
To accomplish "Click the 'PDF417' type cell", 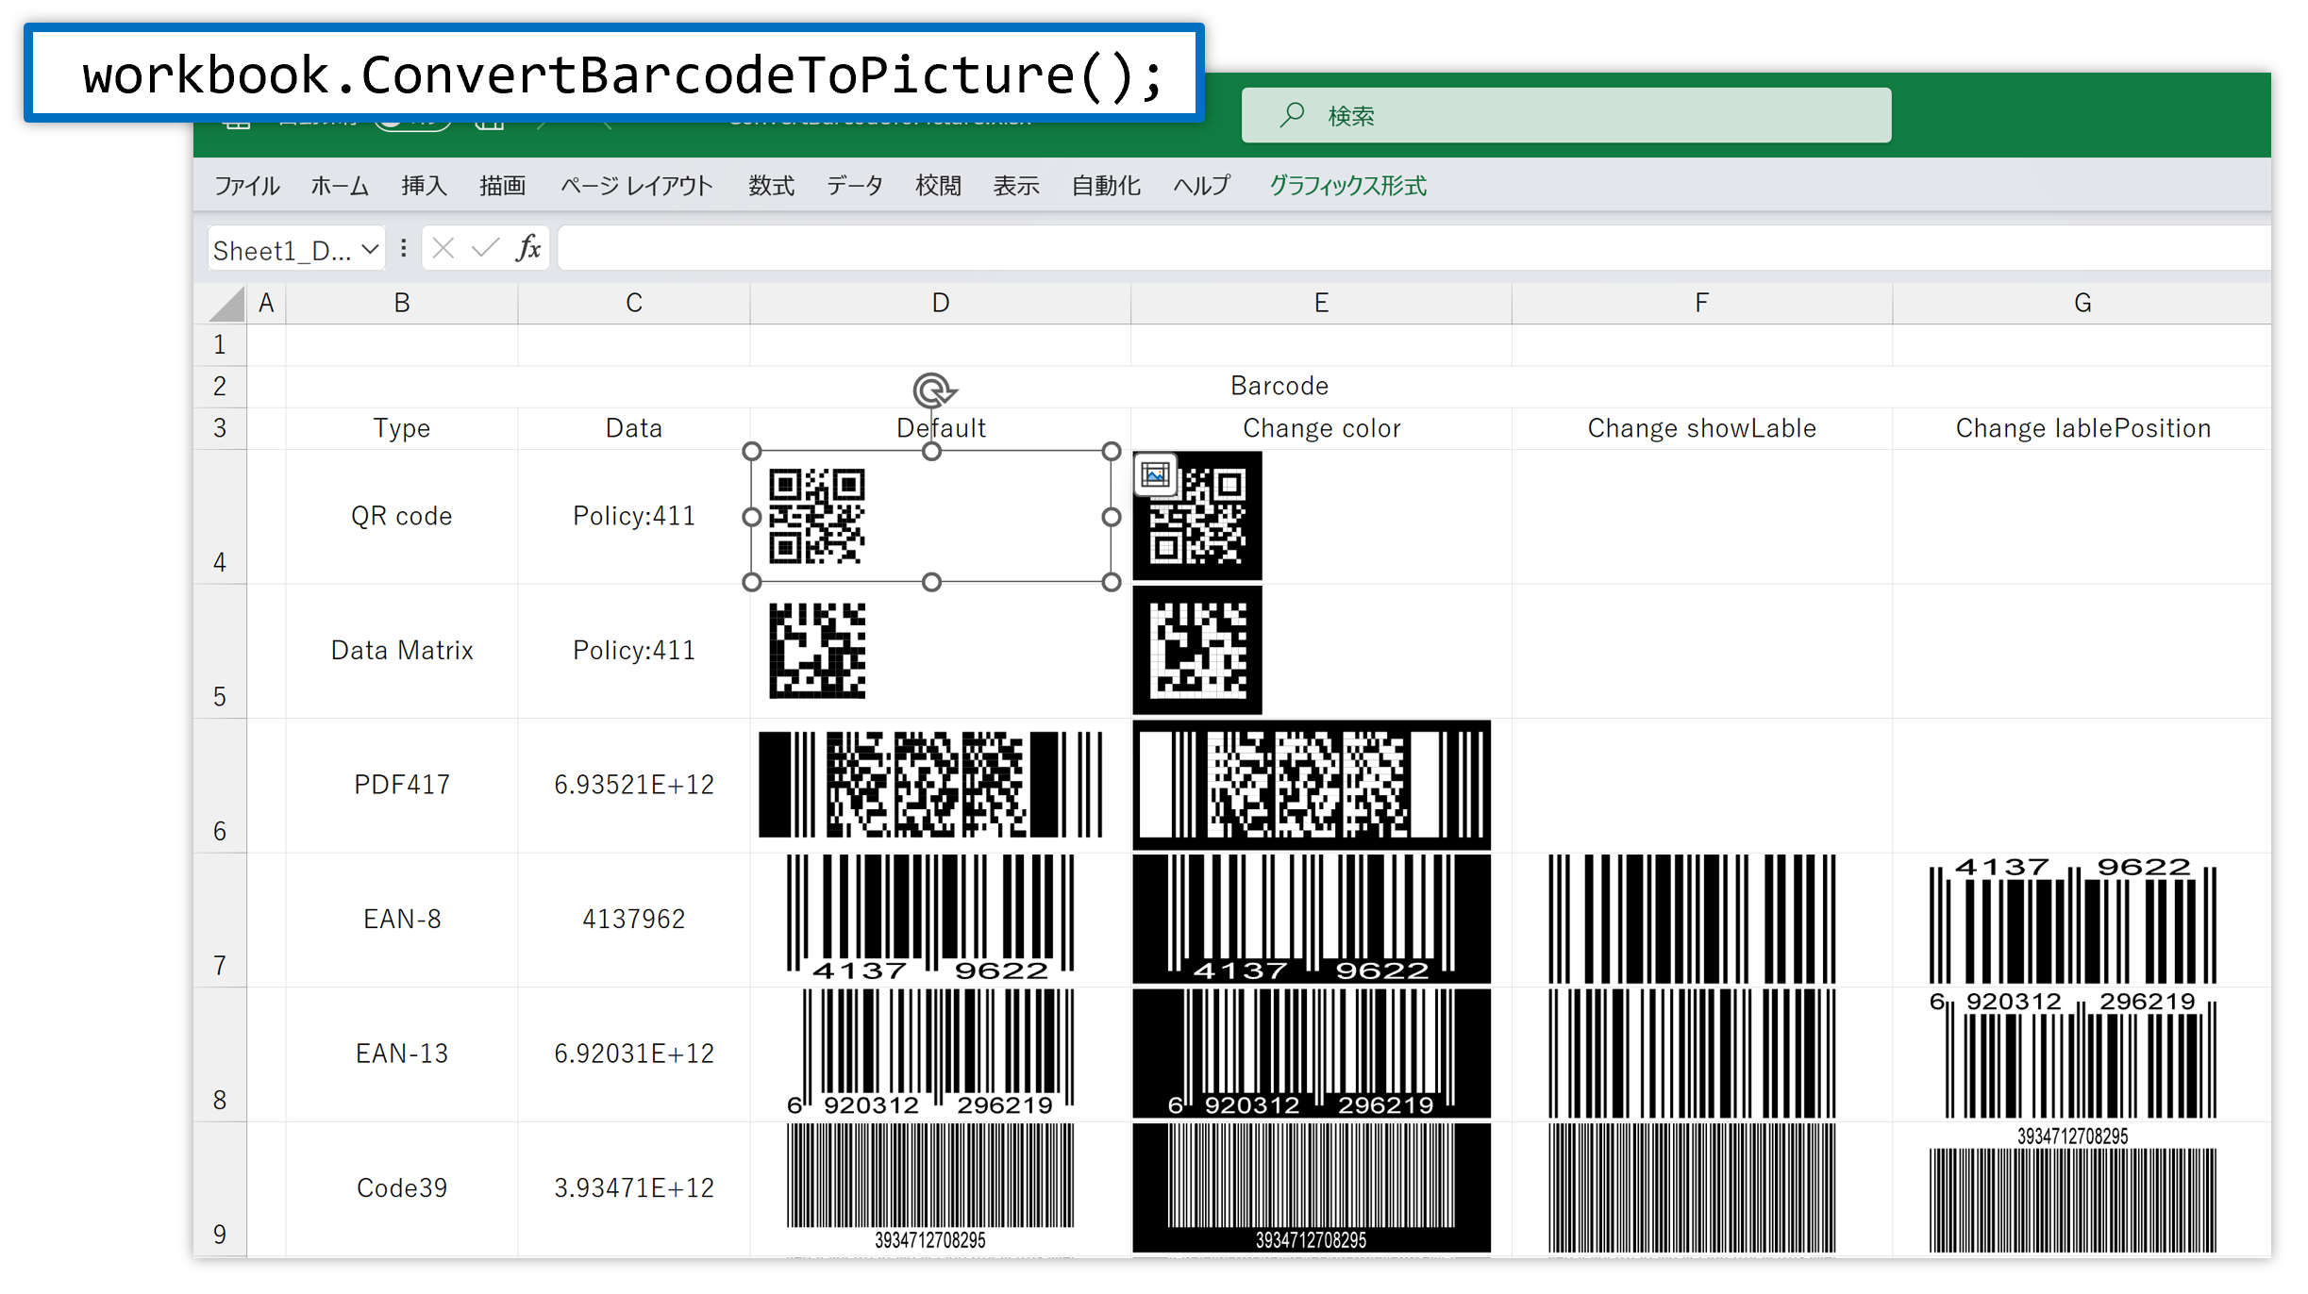I will 402,785.
